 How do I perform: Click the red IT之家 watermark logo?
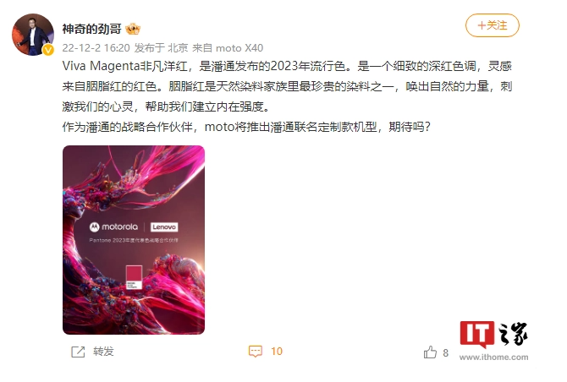476,334
